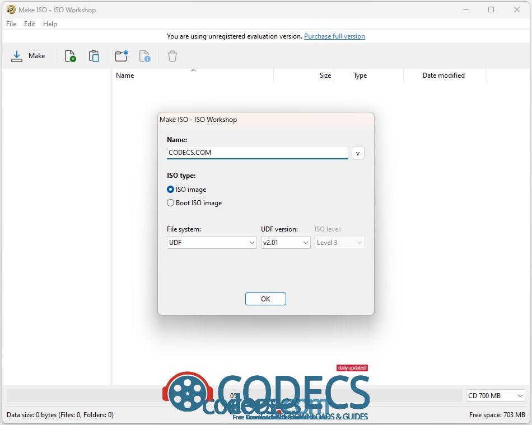
Task: Close the ISO Workshop window
Action: click(x=517, y=10)
